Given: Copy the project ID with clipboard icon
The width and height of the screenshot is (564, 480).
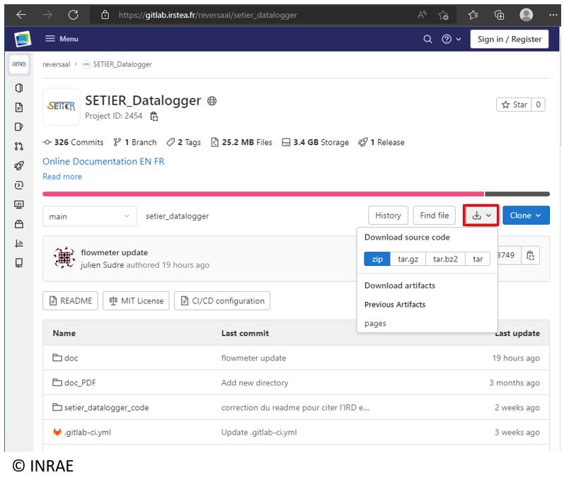Looking at the screenshot, I should [154, 117].
